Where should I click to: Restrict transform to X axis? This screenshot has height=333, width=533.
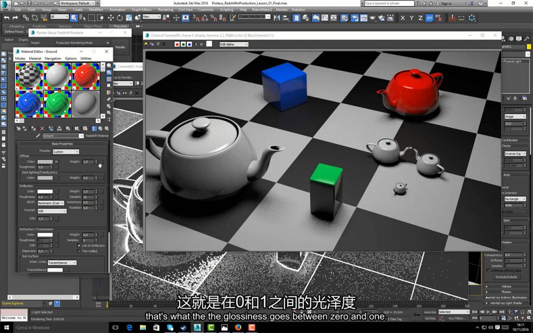click(403, 18)
